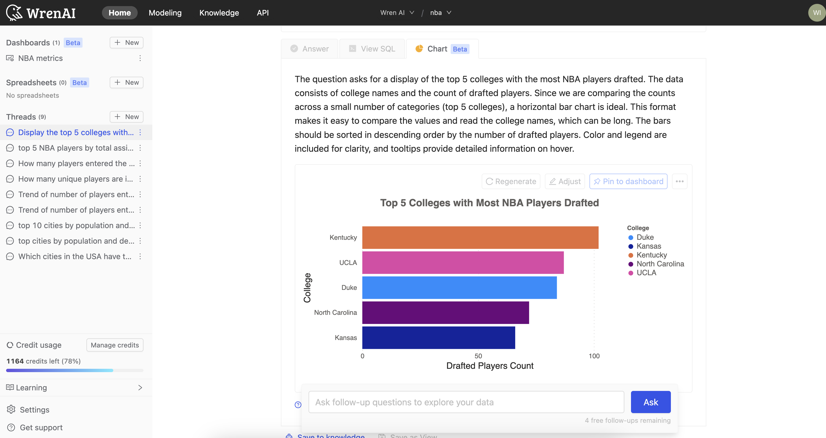826x438 pixels.
Task: Create a new spreadsheet with New button
Action: [126, 82]
